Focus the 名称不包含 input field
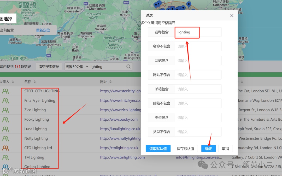 coord(198,46)
